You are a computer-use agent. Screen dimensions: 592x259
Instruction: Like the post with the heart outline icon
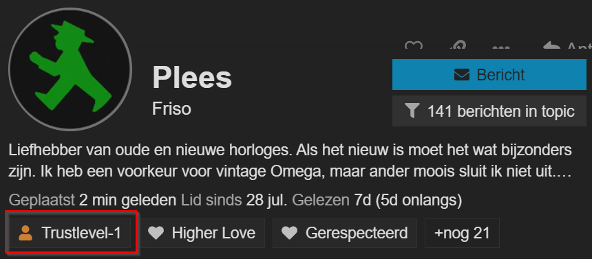[x=414, y=45]
